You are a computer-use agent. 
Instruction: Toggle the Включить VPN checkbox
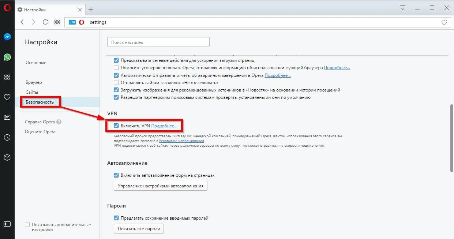click(116, 126)
